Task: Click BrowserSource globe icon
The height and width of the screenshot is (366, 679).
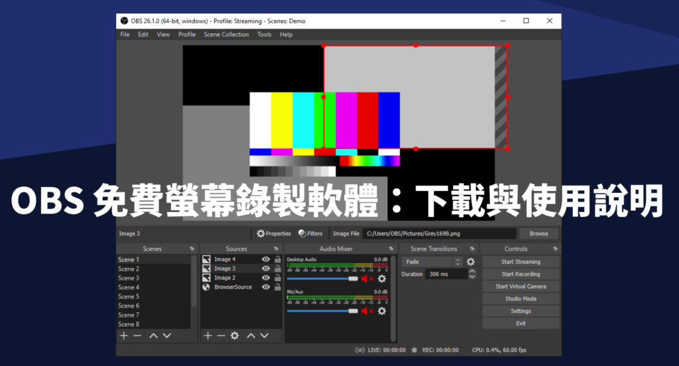Action: (207, 286)
